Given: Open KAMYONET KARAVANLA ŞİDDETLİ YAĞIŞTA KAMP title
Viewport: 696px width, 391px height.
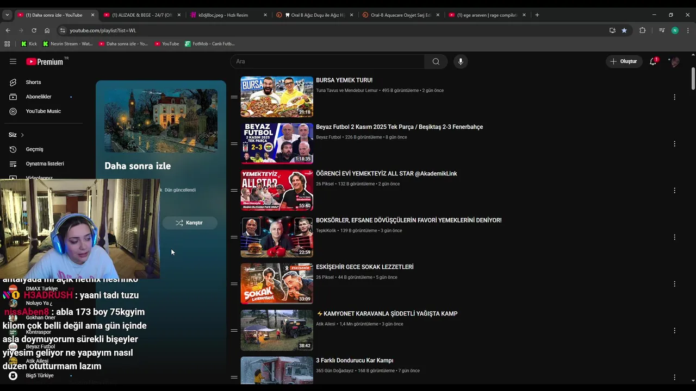Looking at the screenshot, I should pyautogui.click(x=387, y=314).
